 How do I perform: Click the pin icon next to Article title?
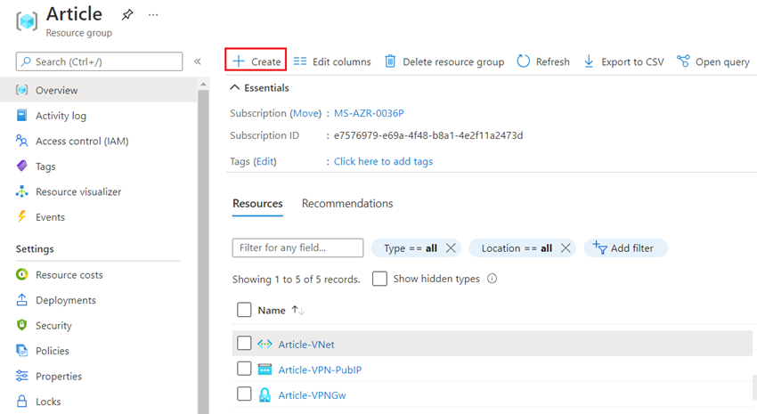click(x=127, y=15)
